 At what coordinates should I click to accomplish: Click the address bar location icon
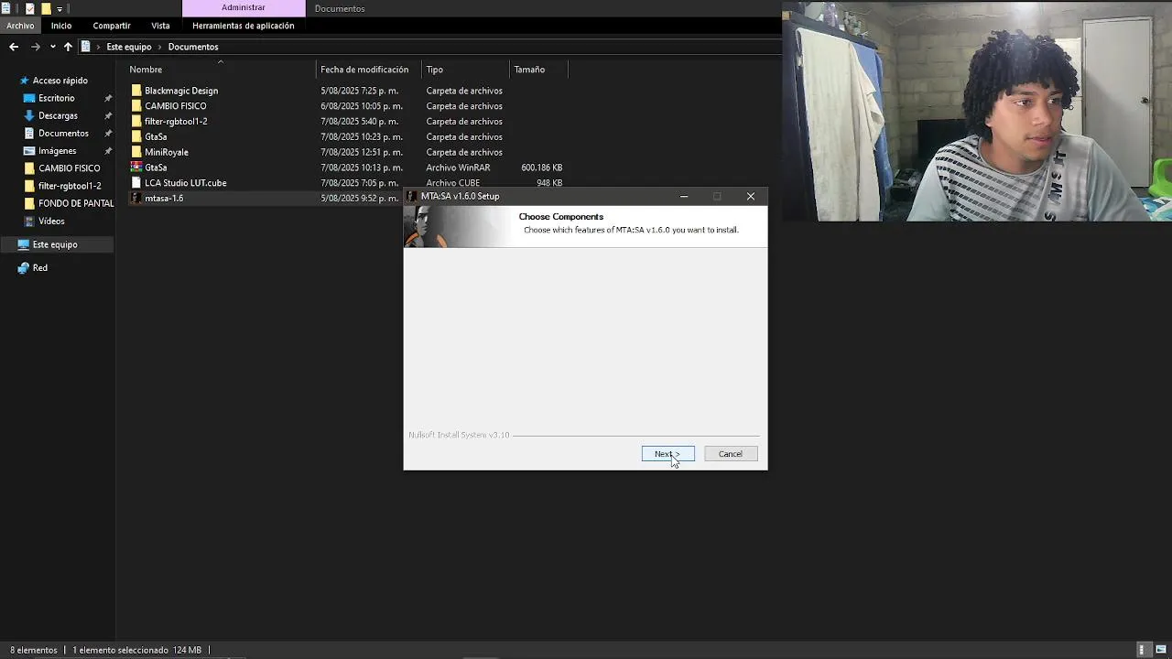click(x=86, y=47)
